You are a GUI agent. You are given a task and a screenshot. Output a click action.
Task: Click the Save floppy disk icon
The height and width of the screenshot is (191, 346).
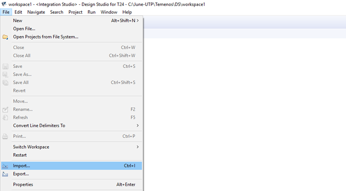pyautogui.click(x=5, y=66)
